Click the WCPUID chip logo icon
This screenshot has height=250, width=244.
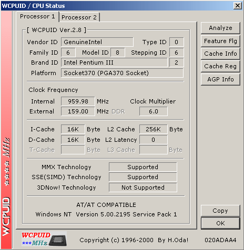[44, 238]
